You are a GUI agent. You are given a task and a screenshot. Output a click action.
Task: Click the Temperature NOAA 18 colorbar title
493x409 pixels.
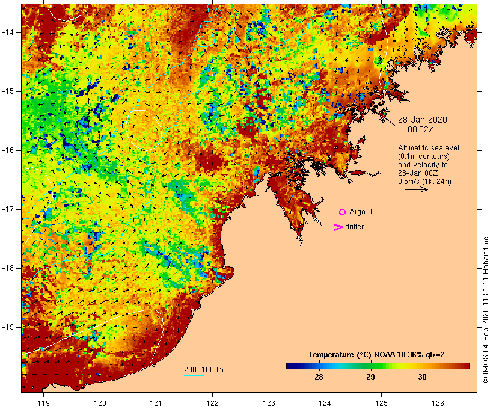pos(376,355)
